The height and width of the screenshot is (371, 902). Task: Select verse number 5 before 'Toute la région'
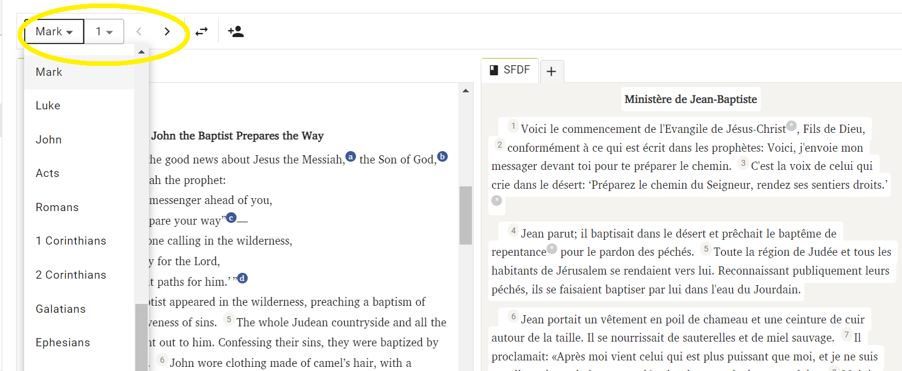pyautogui.click(x=706, y=249)
